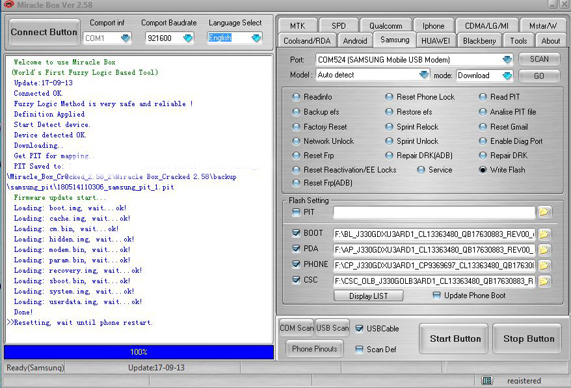The width and height of the screenshot is (571, 388).
Task: Open the mode Download dropdown
Action: coord(507,76)
